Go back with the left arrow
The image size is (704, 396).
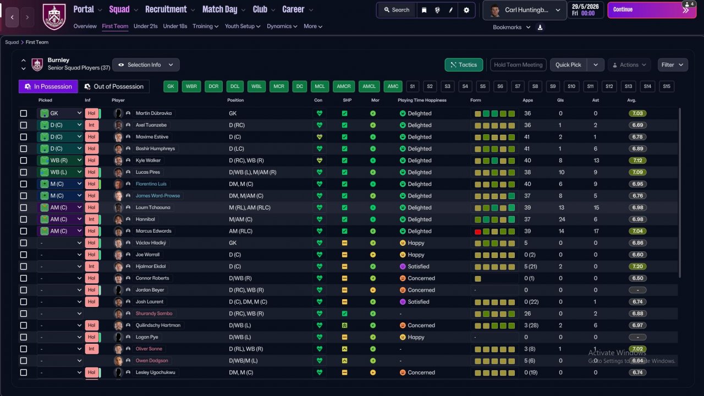click(x=13, y=18)
